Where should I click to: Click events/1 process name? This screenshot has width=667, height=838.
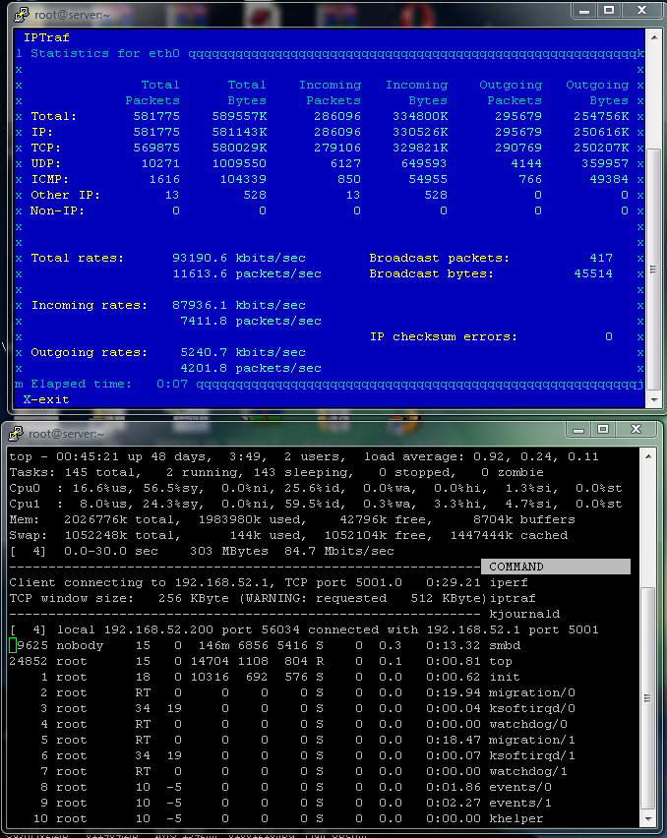tap(520, 804)
